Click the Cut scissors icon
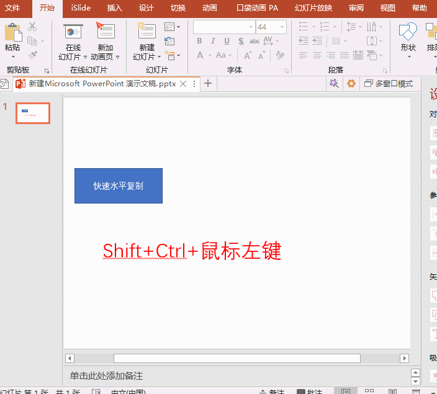437x394 pixels. coord(32,27)
